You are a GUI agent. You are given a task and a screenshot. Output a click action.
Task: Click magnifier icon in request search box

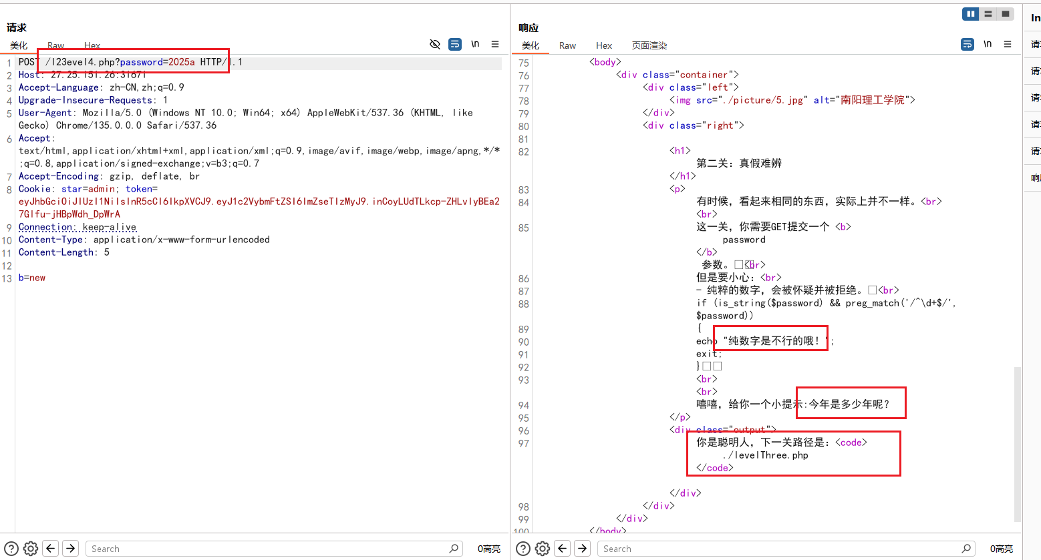tap(454, 549)
